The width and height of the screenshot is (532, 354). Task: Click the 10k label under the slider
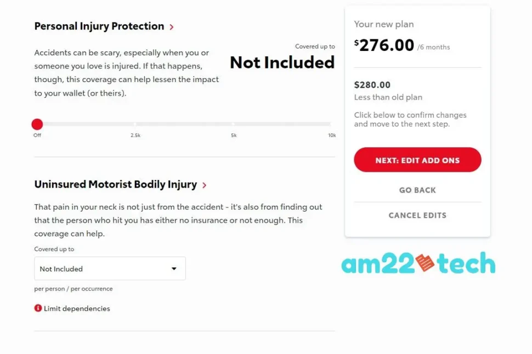[331, 135]
